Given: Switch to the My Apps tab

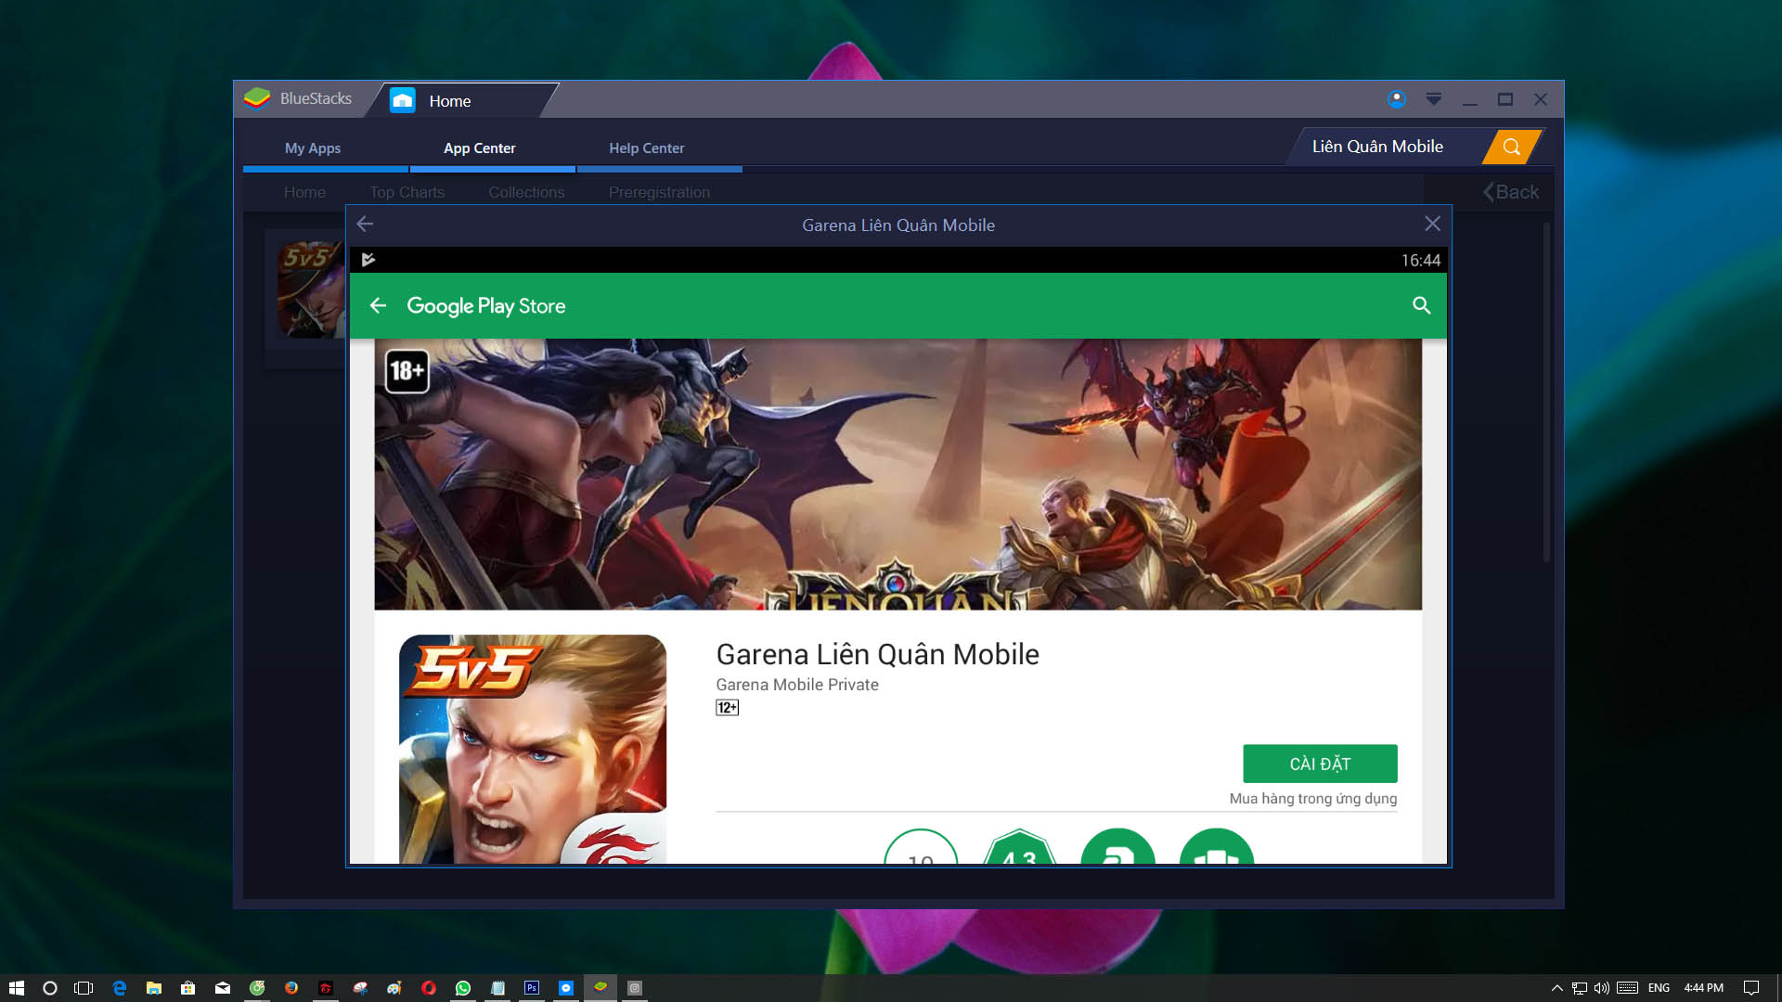Looking at the screenshot, I should pyautogui.click(x=313, y=148).
